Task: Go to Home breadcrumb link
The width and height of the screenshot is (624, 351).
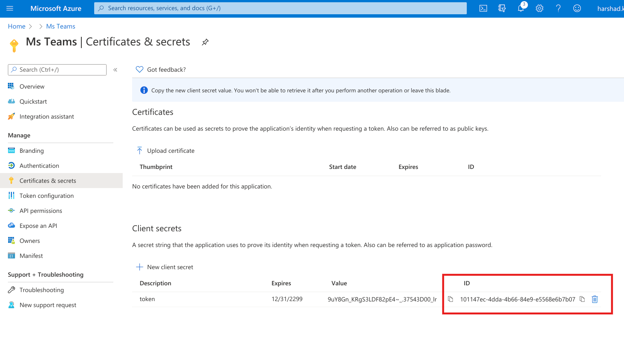Action: click(x=17, y=26)
